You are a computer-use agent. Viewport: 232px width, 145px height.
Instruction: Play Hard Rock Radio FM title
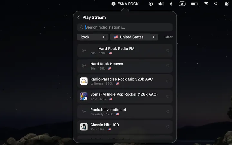[x=116, y=49]
